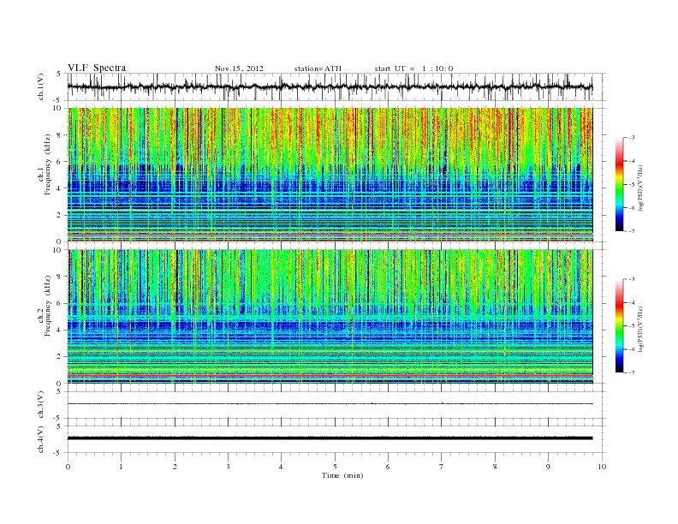This screenshot has width=678, height=524.
Task: Click the ch.3 flat trace panel
Action: click(336, 405)
